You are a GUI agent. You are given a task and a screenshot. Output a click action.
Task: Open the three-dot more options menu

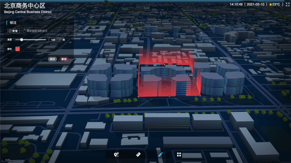(x=283, y=5)
